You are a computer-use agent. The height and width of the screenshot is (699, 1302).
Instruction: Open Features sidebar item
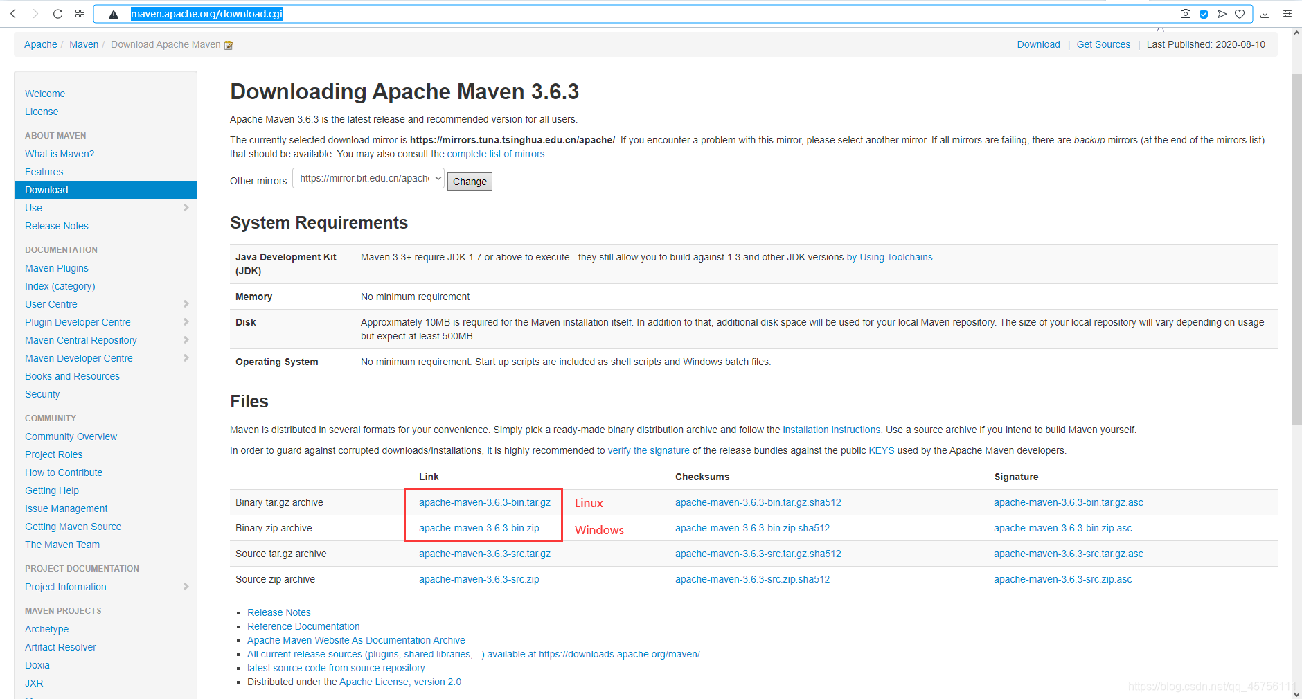point(44,172)
